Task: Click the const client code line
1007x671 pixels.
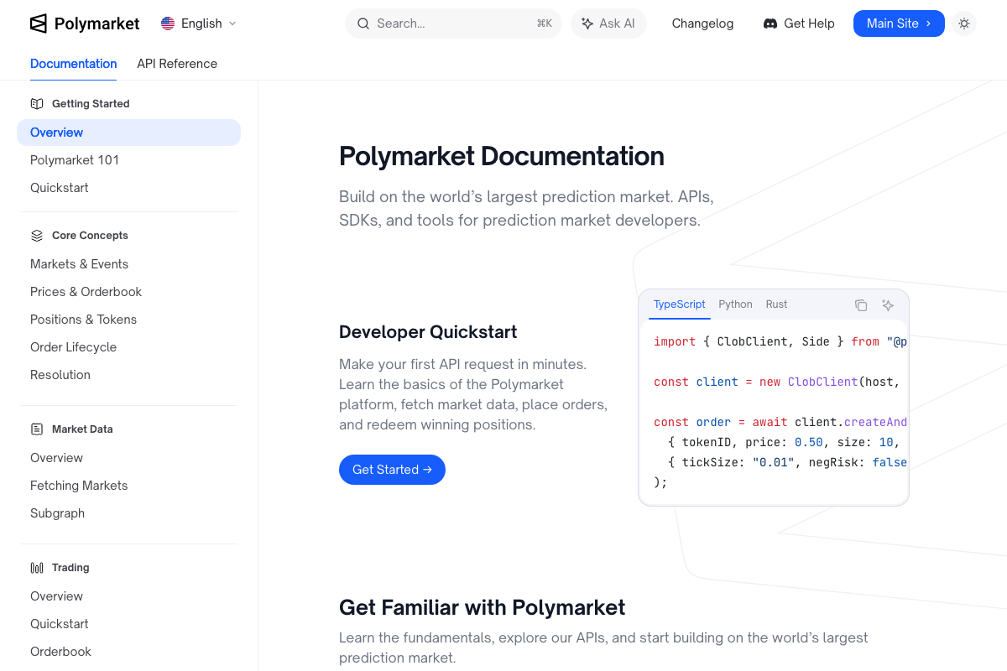Action: 777,382
